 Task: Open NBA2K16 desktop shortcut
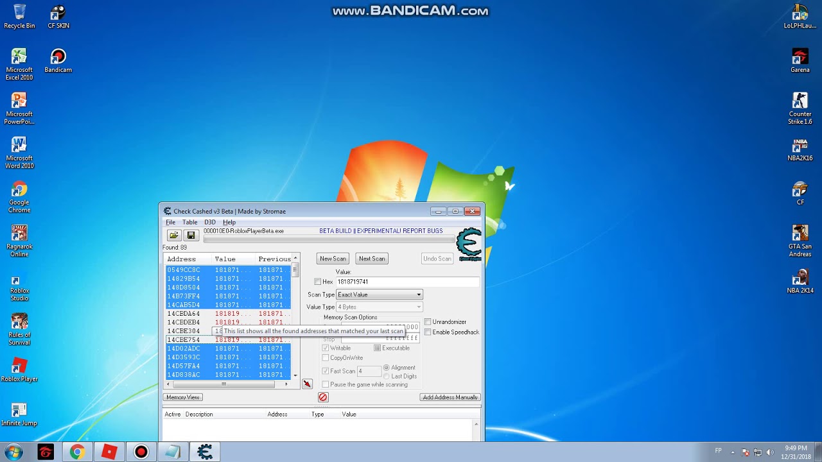[800, 150]
